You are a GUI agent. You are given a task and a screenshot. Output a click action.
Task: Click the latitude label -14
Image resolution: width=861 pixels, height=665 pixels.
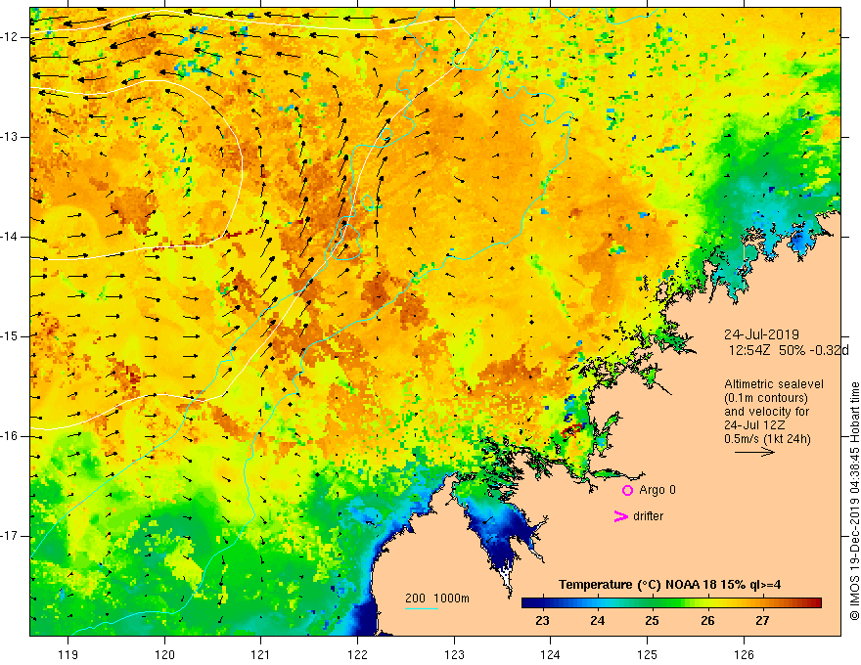tap(10, 237)
